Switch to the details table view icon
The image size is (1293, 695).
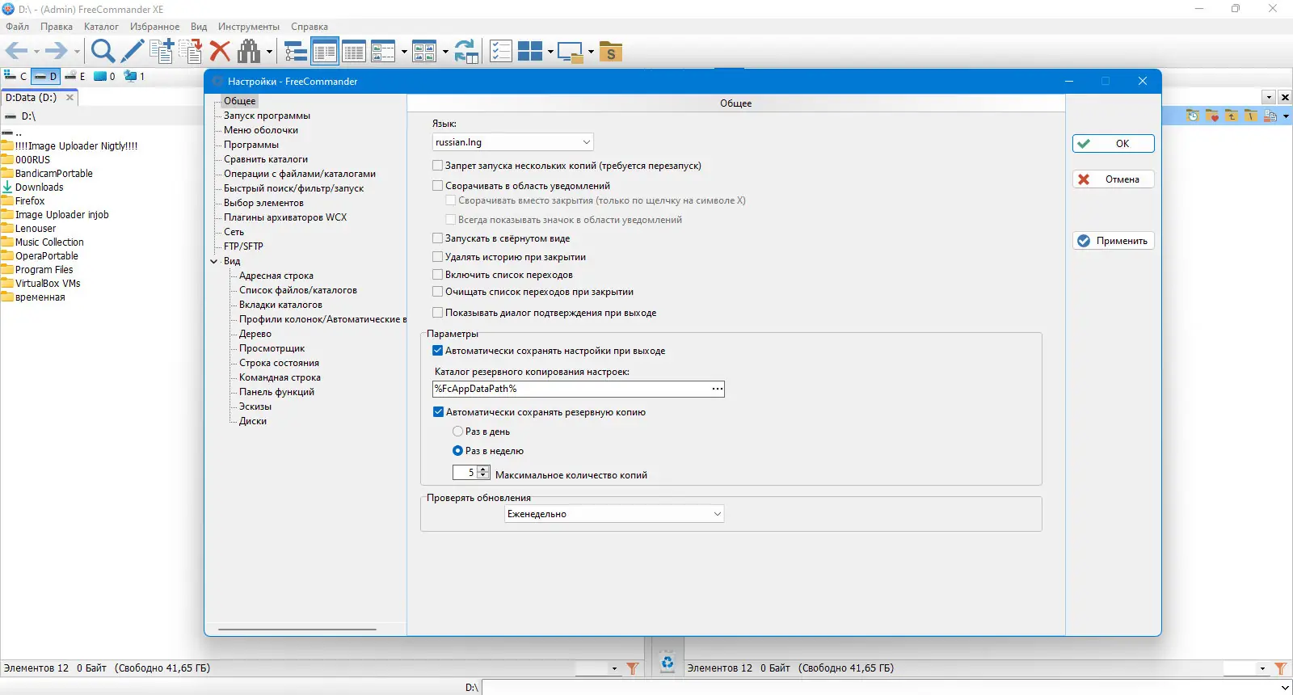354,52
